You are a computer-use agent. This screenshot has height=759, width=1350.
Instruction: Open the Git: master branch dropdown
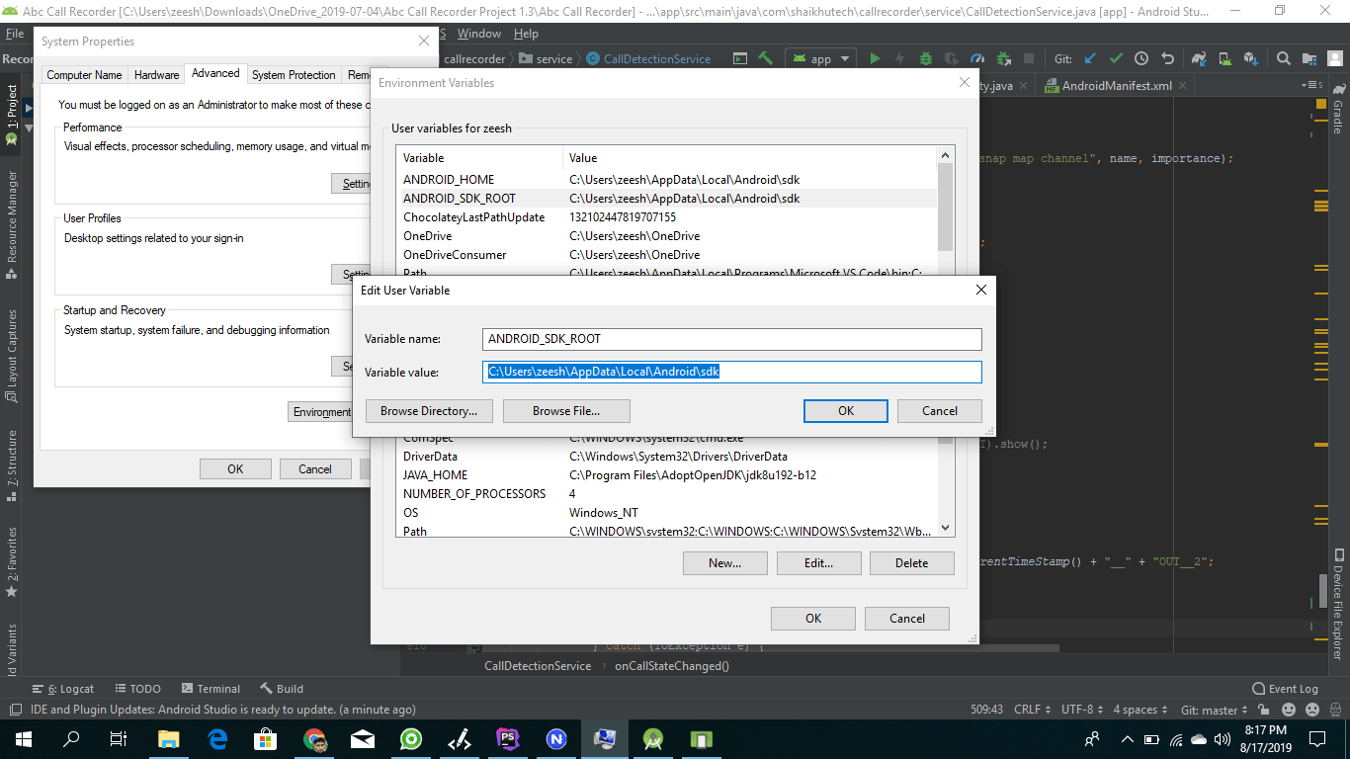click(x=1215, y=710)
